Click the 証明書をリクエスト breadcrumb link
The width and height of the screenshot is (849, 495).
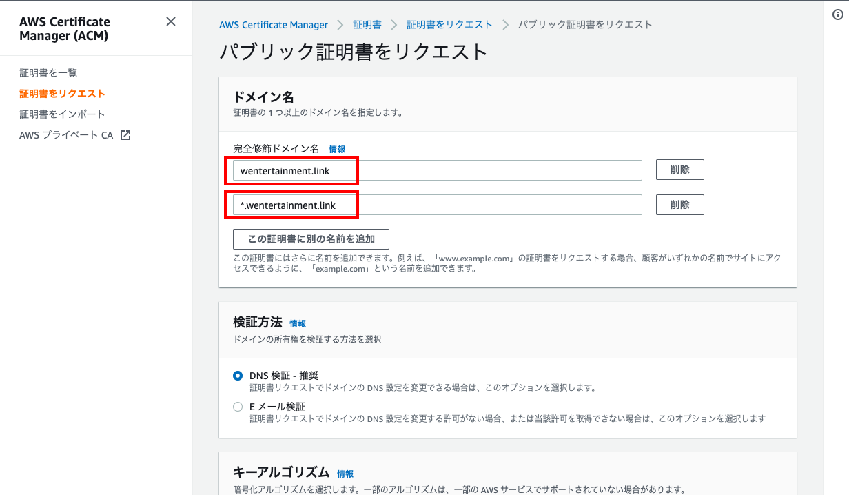pos(449,25)
